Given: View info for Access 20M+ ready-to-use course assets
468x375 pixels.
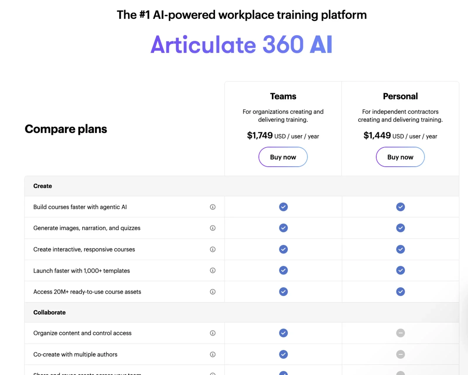Looking at the screenshot, I should (x=213, y=292).
